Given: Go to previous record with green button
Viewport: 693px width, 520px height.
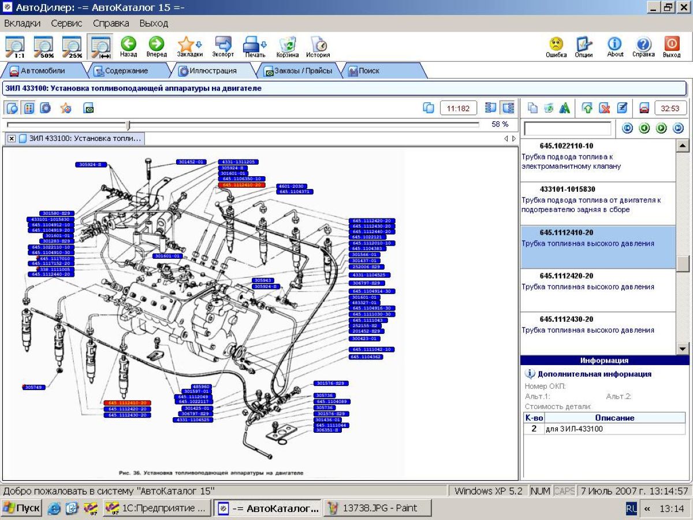Looking at the screenshot, I should click(x=644, y=128).
